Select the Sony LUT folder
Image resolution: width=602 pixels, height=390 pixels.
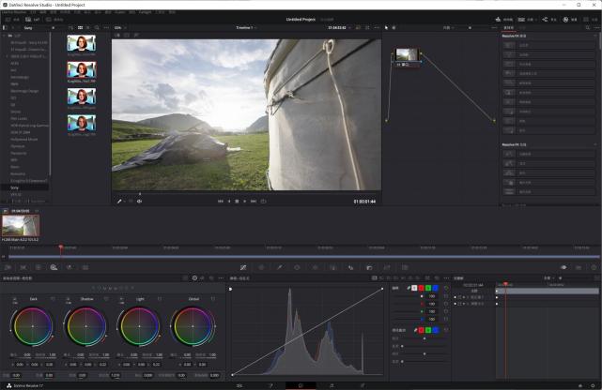pos(15,187)
